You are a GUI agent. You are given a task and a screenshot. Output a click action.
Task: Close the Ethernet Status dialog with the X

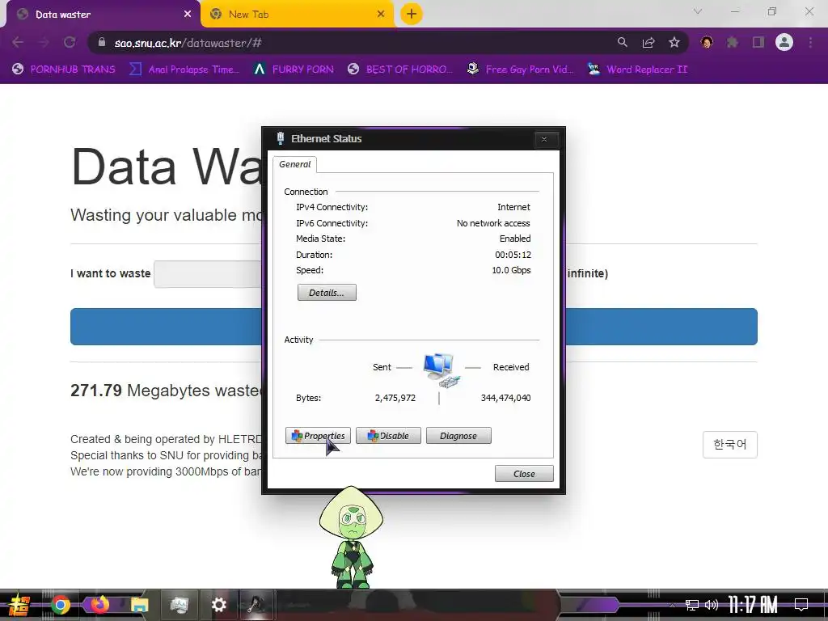click(x=544, y=139)
